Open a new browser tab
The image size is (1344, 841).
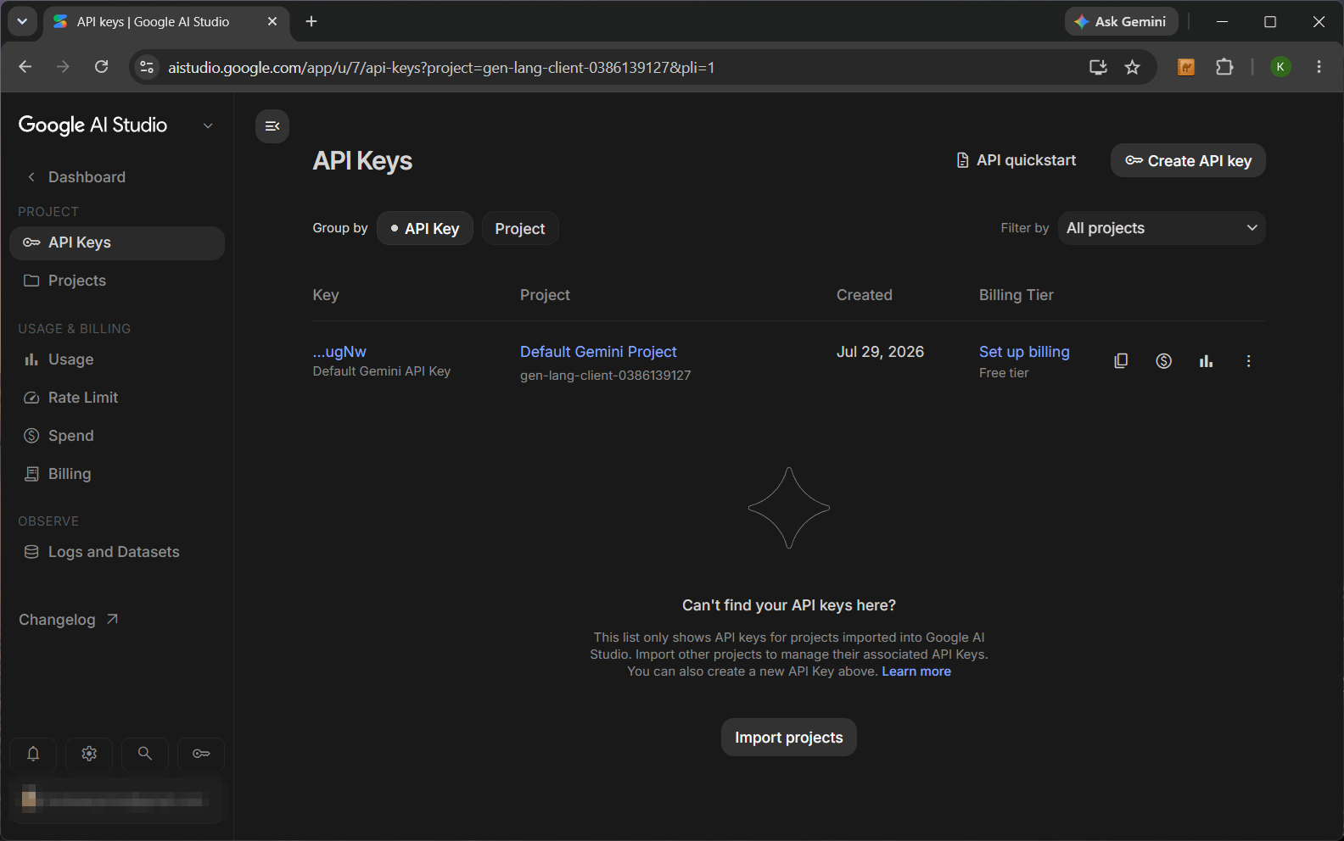pos(311,21)
